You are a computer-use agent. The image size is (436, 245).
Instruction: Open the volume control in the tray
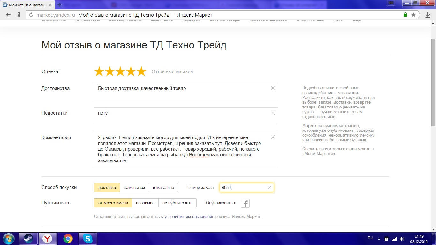[x=402, y=239]
